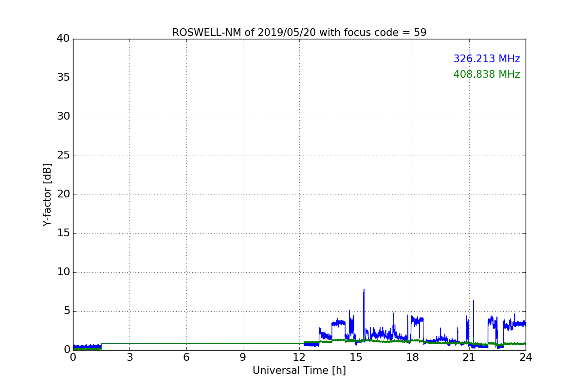Click x-axis tick label '12'
This screenshot has width=584, height=389.
point(299,357)
